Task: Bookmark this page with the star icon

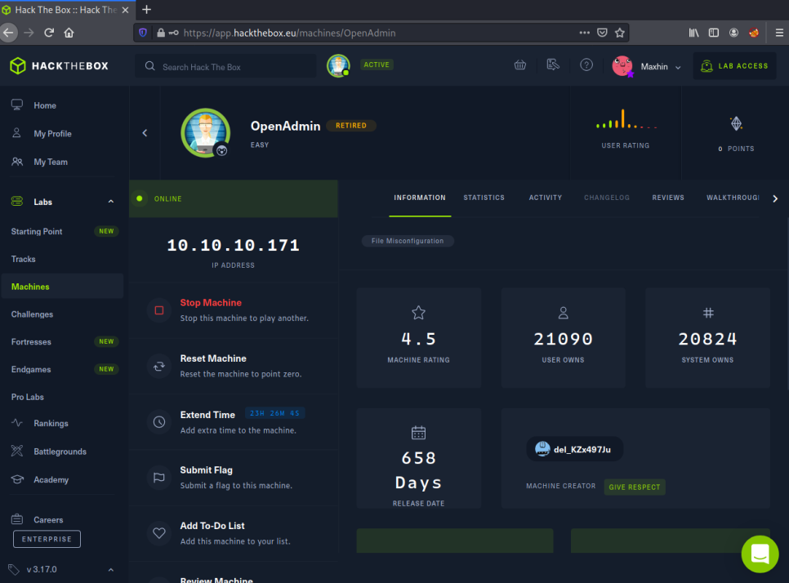Action: (619, 33)
